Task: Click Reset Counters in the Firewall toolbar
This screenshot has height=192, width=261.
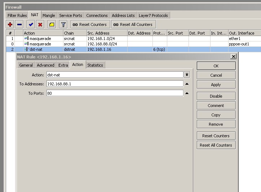Action: (x=90, y=24)
